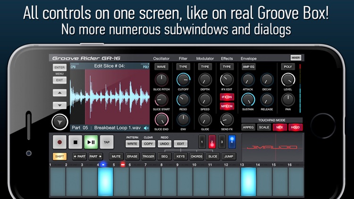354x199 pixels.
Task: Tap the JIMAUDIO XY touchpad
Action: [273, 148]
